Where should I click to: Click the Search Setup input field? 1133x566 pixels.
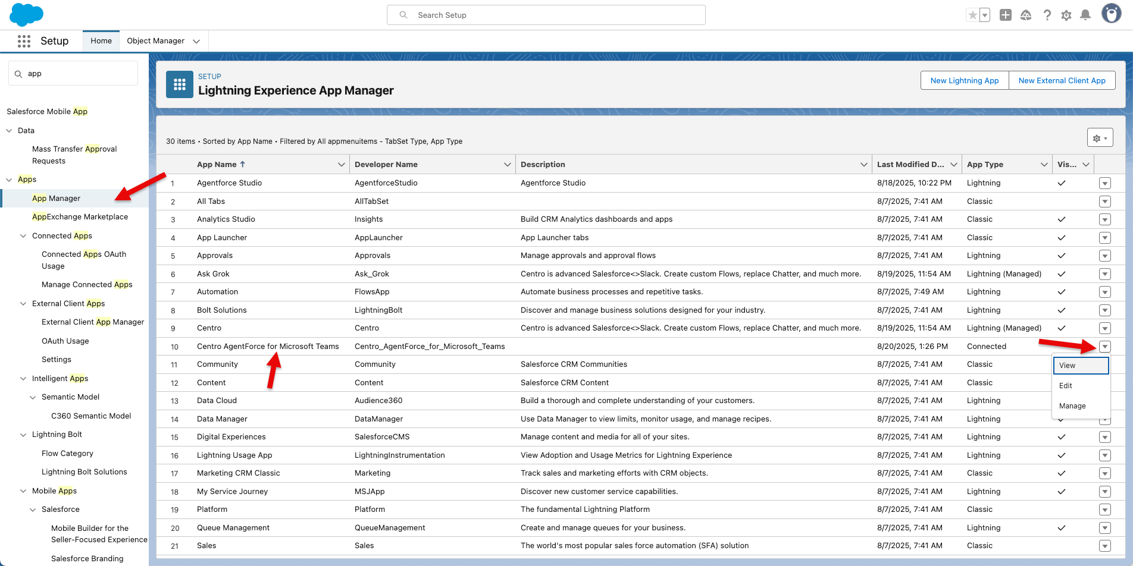click(x=546, y=15)
